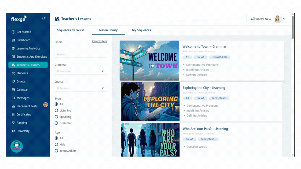
Task: Switch to Sequences by Course tab
Action: coord(71,30)
